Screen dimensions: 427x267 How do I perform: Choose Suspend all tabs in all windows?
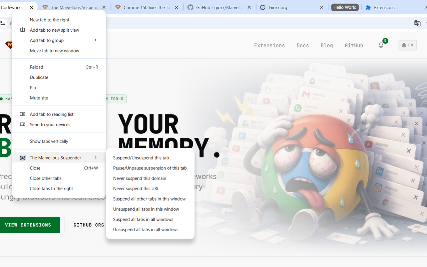150,220
